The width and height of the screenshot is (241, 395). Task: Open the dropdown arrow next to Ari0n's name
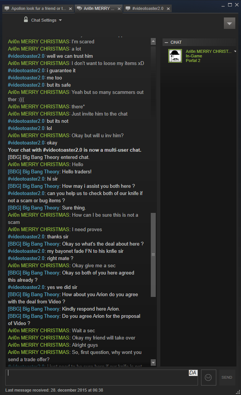click(x=235, y=51)
